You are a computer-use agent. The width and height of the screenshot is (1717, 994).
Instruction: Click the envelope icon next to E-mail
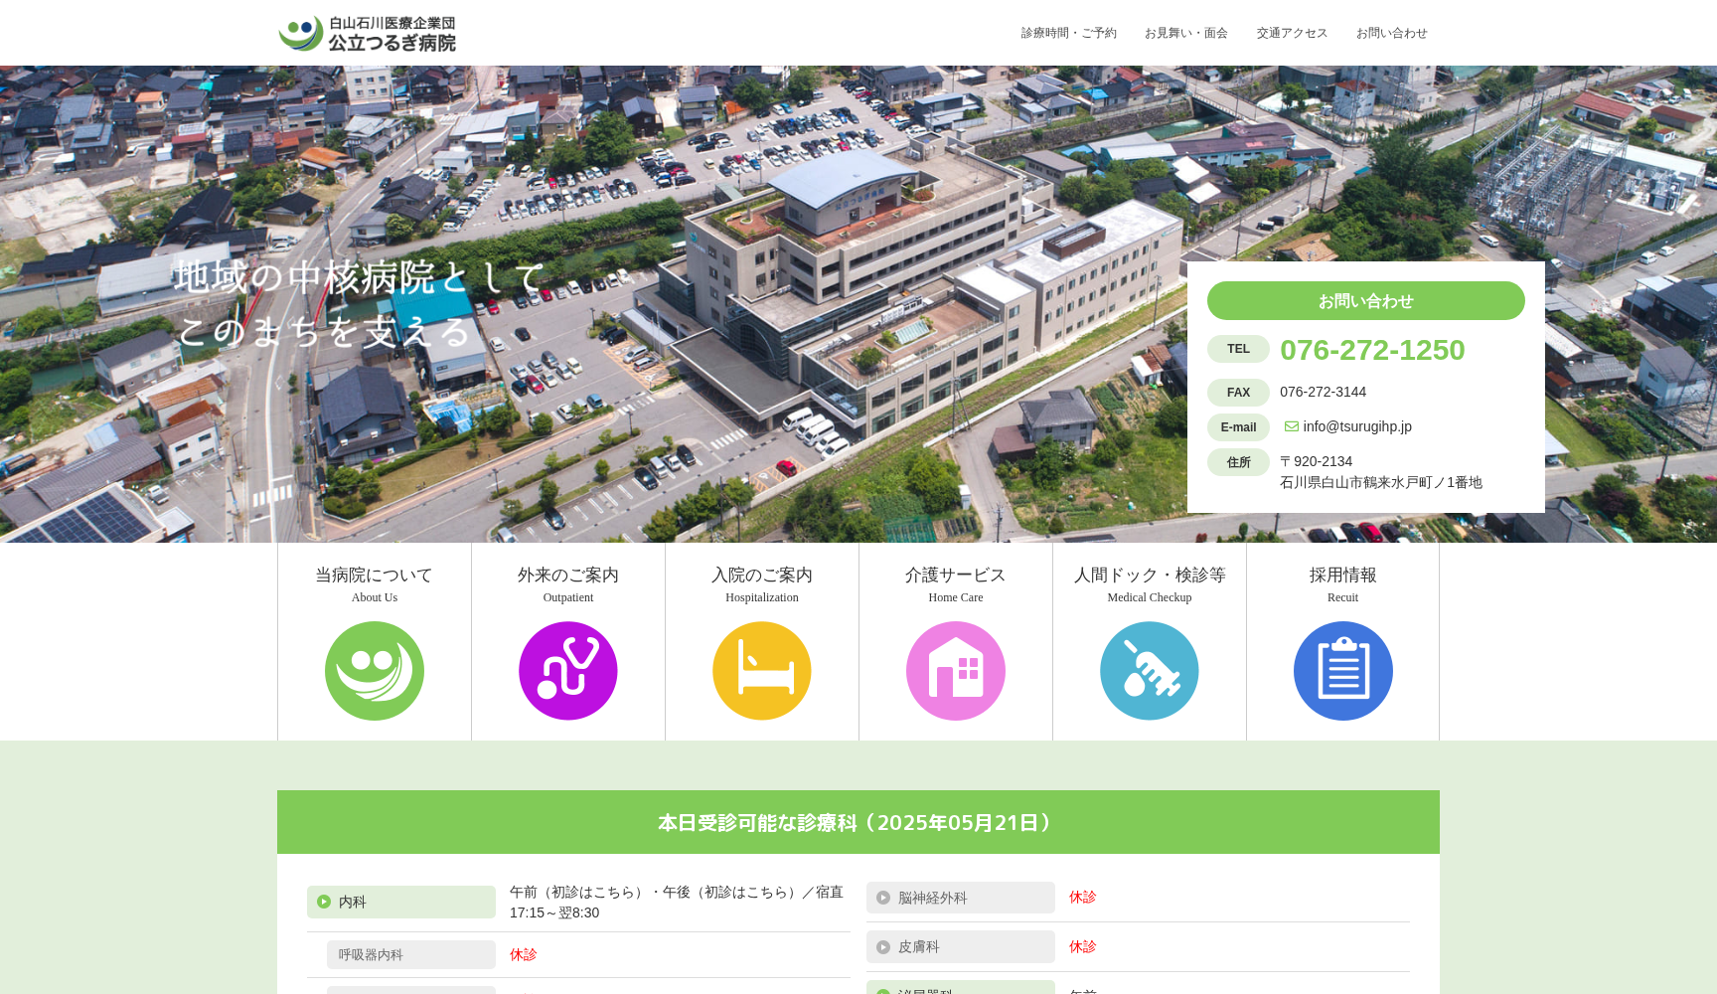click(x=1291, y=426)
